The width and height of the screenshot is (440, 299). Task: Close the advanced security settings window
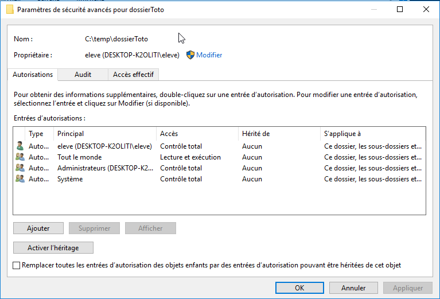pyautogui.click(x=426, y=9)
